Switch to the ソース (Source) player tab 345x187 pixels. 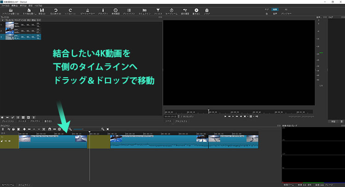(168, 121)
